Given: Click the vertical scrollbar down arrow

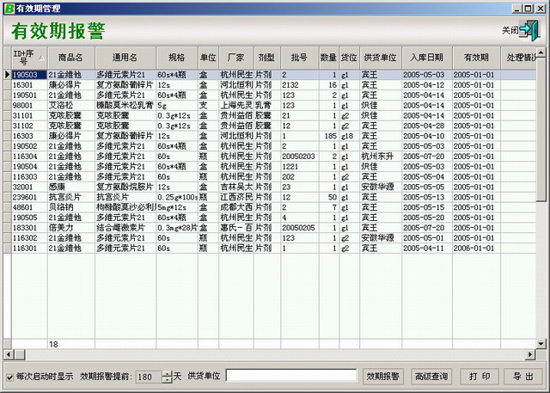Looking at the screenshot, I should pos(542,344).
